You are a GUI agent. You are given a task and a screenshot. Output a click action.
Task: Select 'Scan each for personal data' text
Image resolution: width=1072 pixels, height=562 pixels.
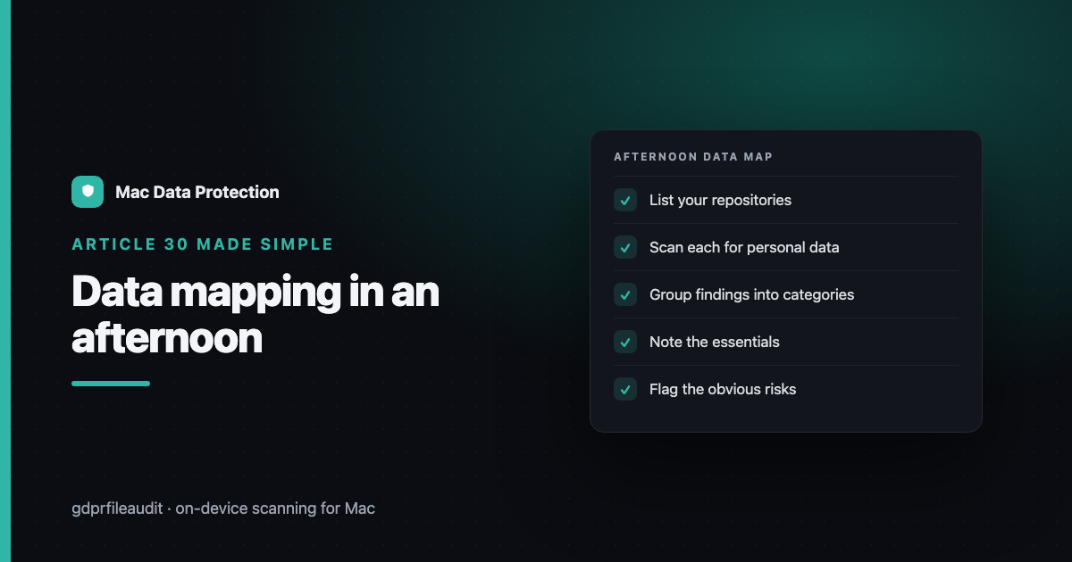(x=744, y=247)
